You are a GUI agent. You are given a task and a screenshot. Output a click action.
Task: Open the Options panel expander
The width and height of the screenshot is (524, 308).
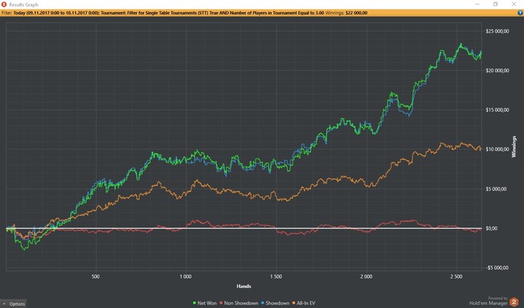(13, 304)
